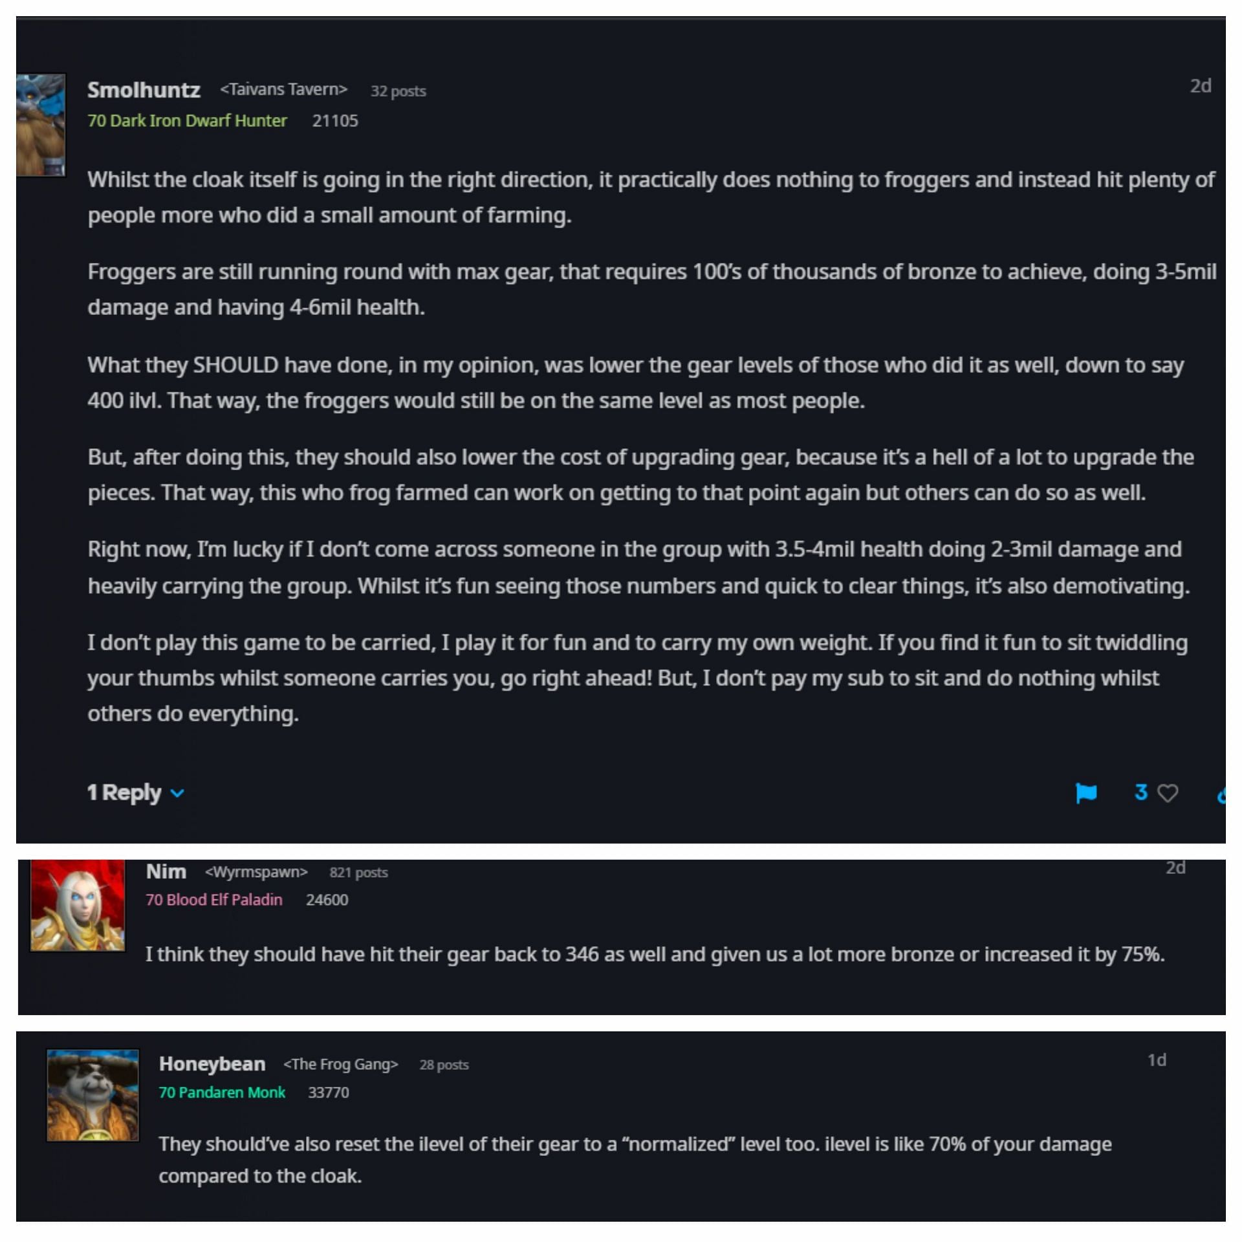Visit the Wyrmspawn guild link
The height and width of the screenshot is (1242, 1242).
(256, 872)
